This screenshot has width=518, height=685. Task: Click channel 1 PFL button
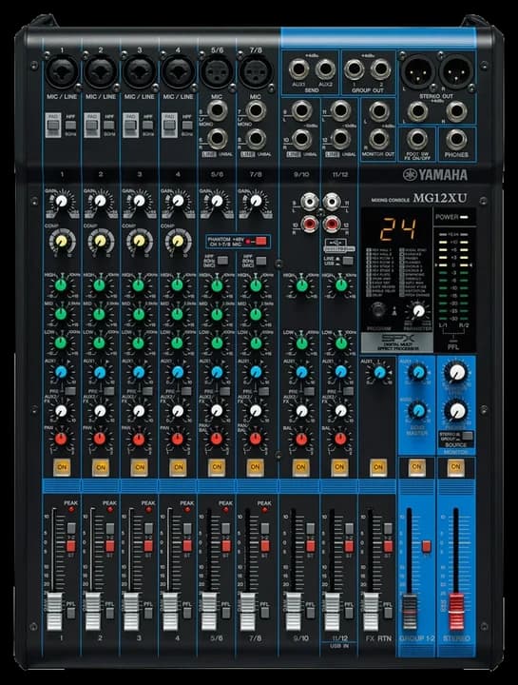pos(70,613)
